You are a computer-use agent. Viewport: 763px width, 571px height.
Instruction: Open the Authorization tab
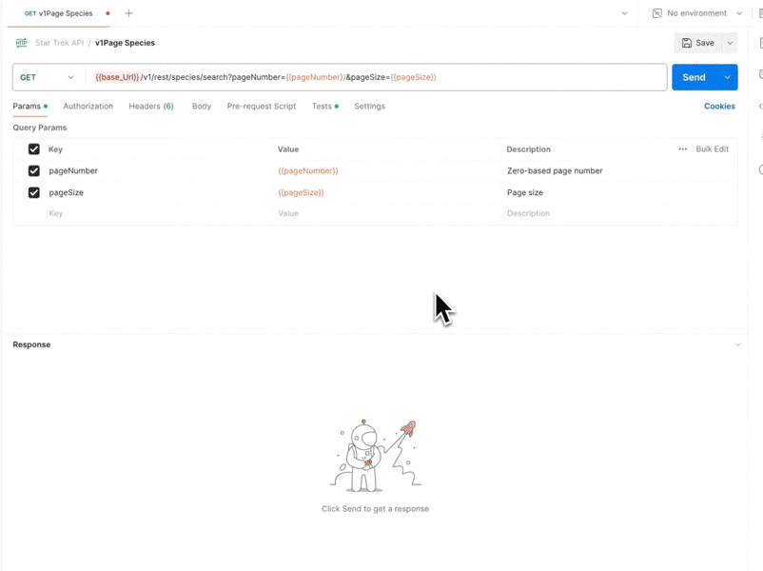coord(88,106)
